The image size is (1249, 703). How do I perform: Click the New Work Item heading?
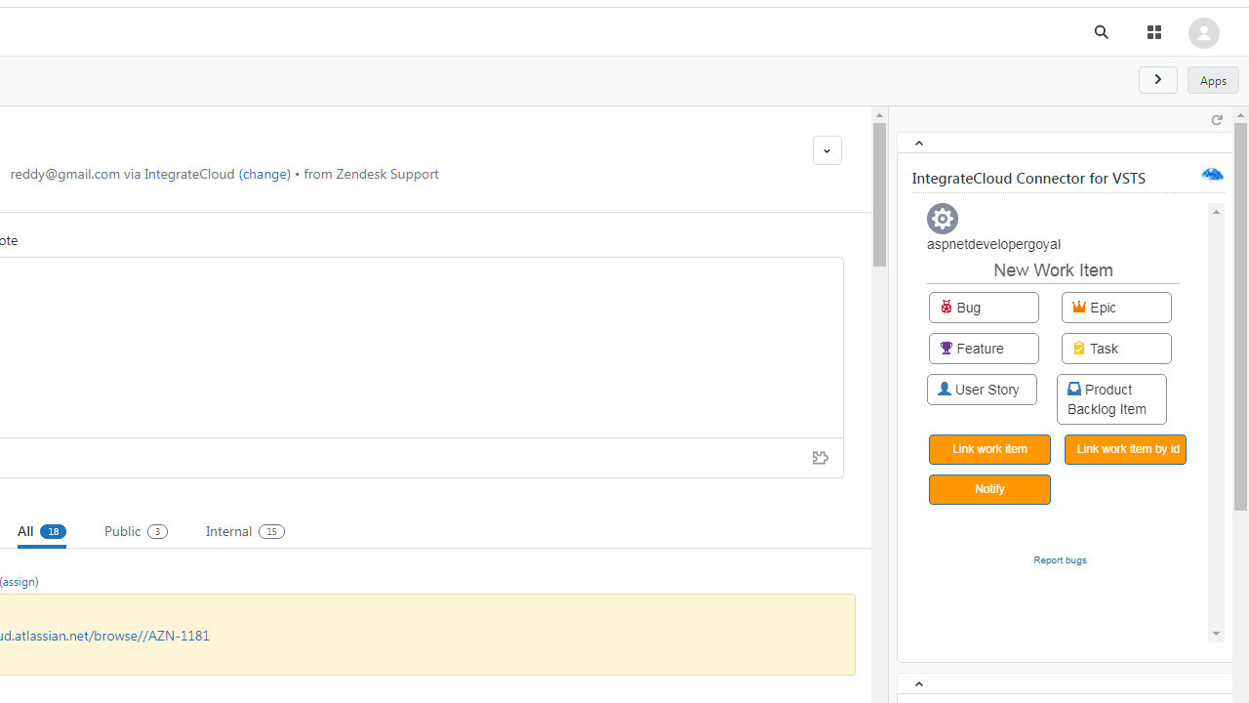1053,270
